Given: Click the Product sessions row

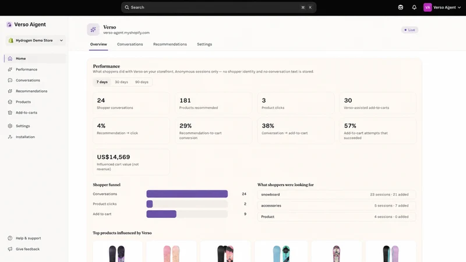Looking at the screenshot, I should coord(337,217).
